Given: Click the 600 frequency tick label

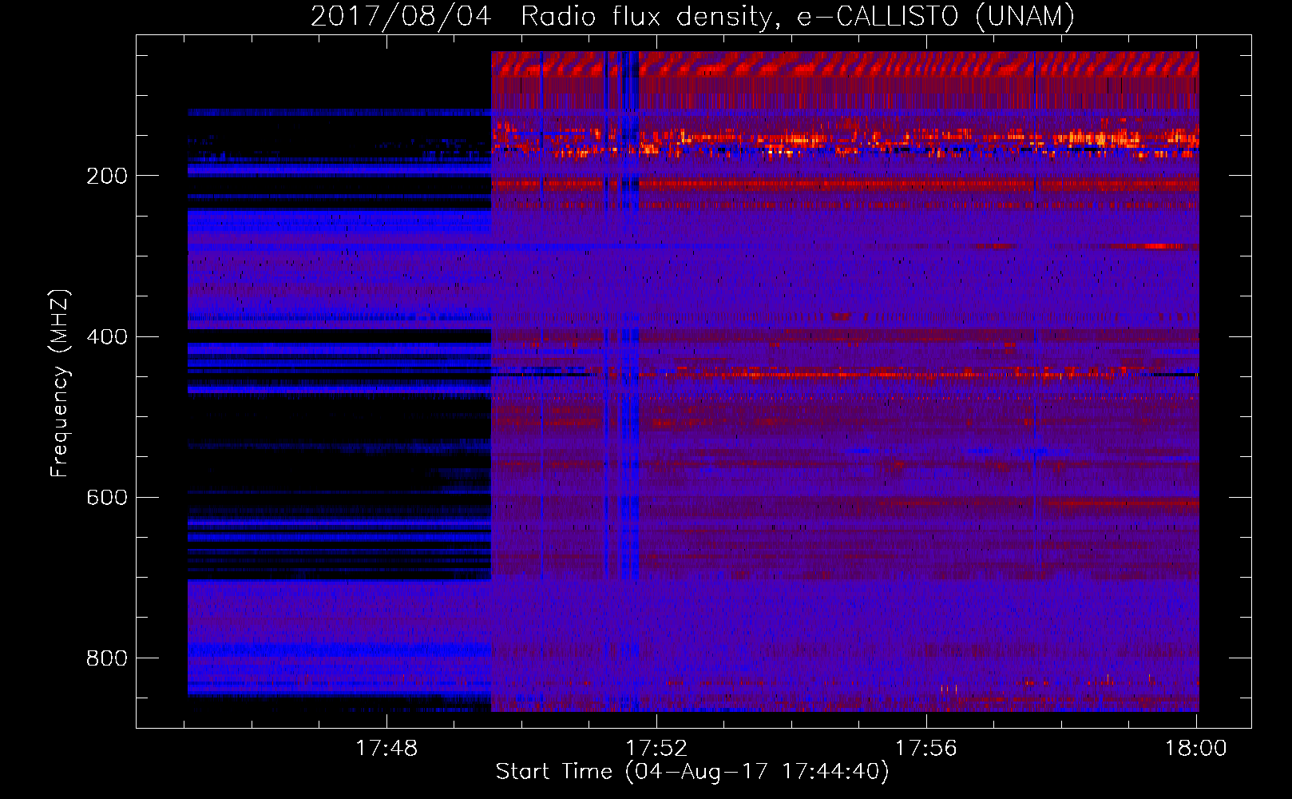Looking at the screenshot, I should point(107,497).
